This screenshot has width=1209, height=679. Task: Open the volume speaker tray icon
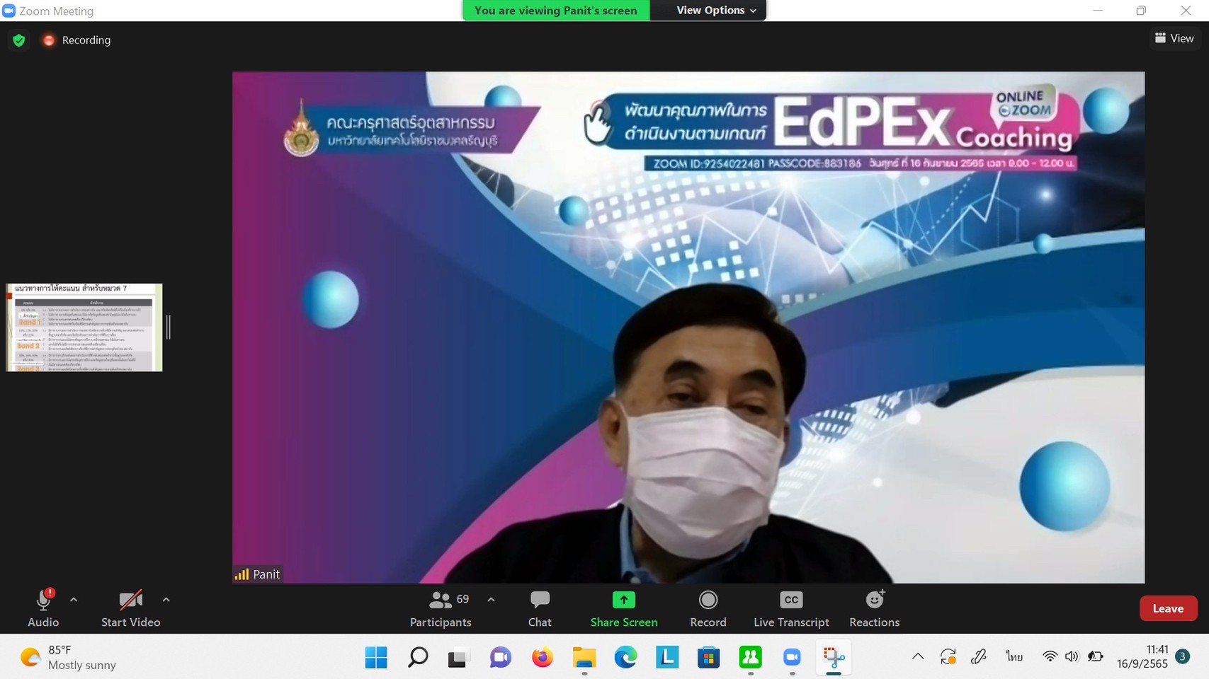[1072, 657]
